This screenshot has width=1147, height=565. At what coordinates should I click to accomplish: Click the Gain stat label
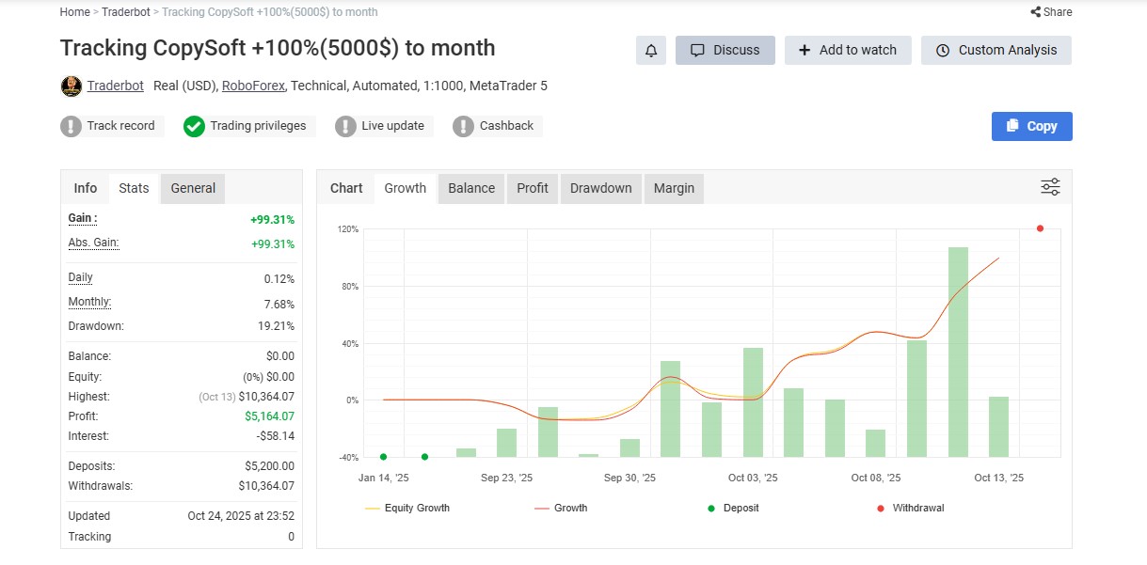[x=83, y=218]
